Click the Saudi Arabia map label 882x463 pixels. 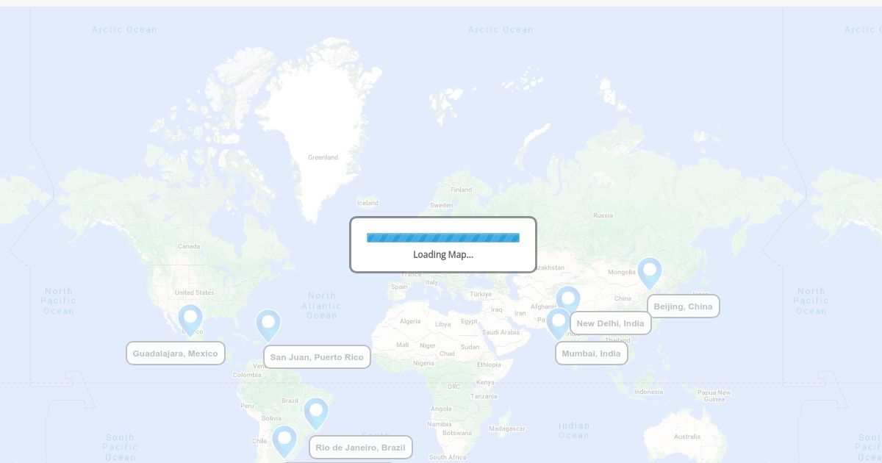click(501, 332)
